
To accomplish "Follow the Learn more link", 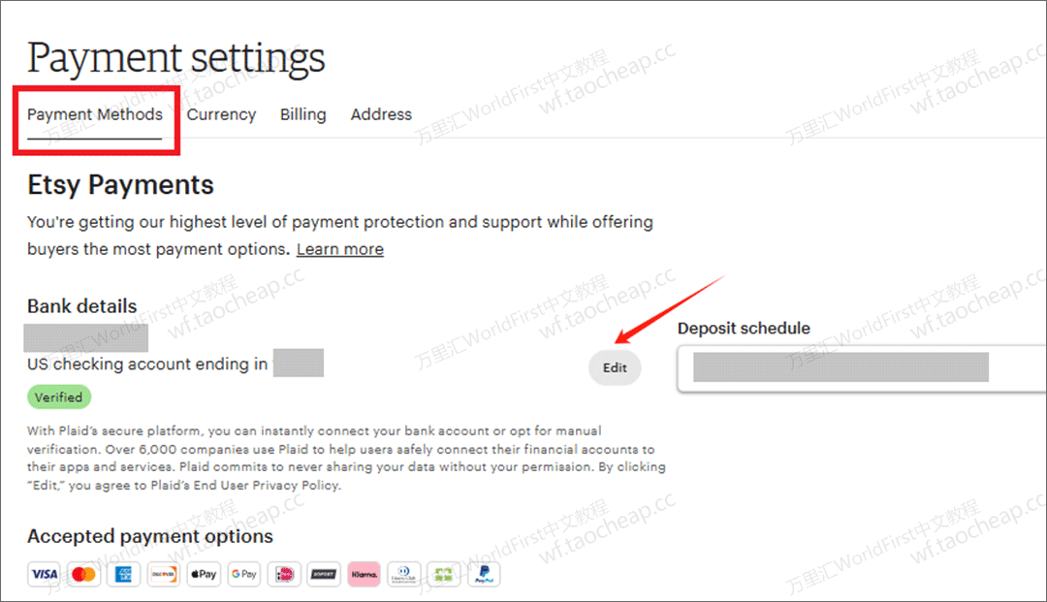I will 340,249.
